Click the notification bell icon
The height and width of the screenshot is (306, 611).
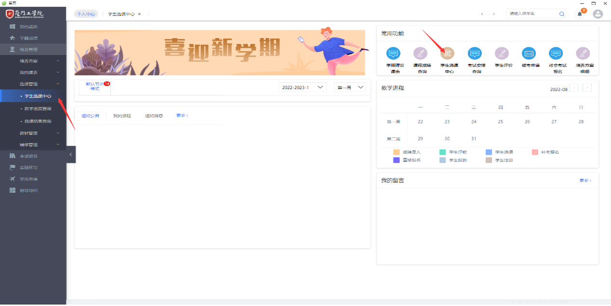pos(580,14)
